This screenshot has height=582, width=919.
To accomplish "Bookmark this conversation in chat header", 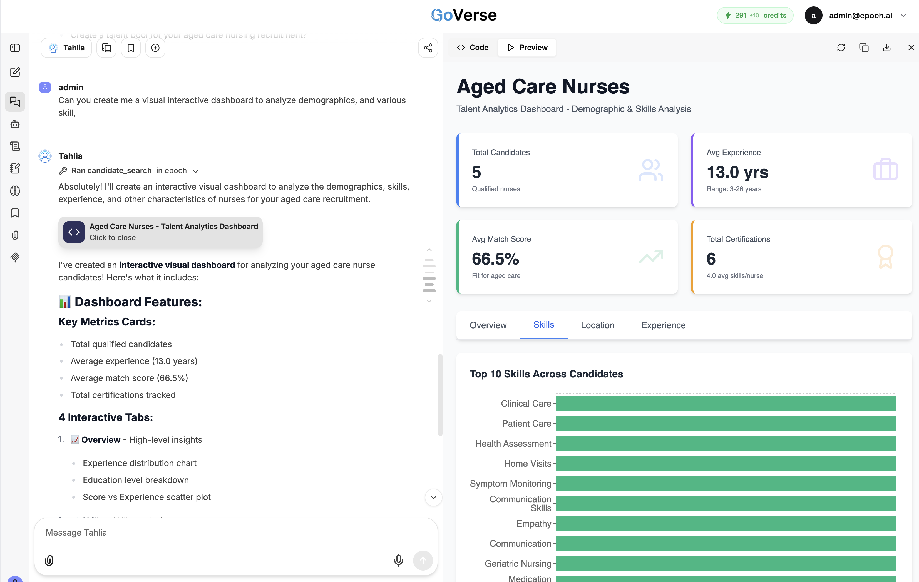I will coord(131,48).
